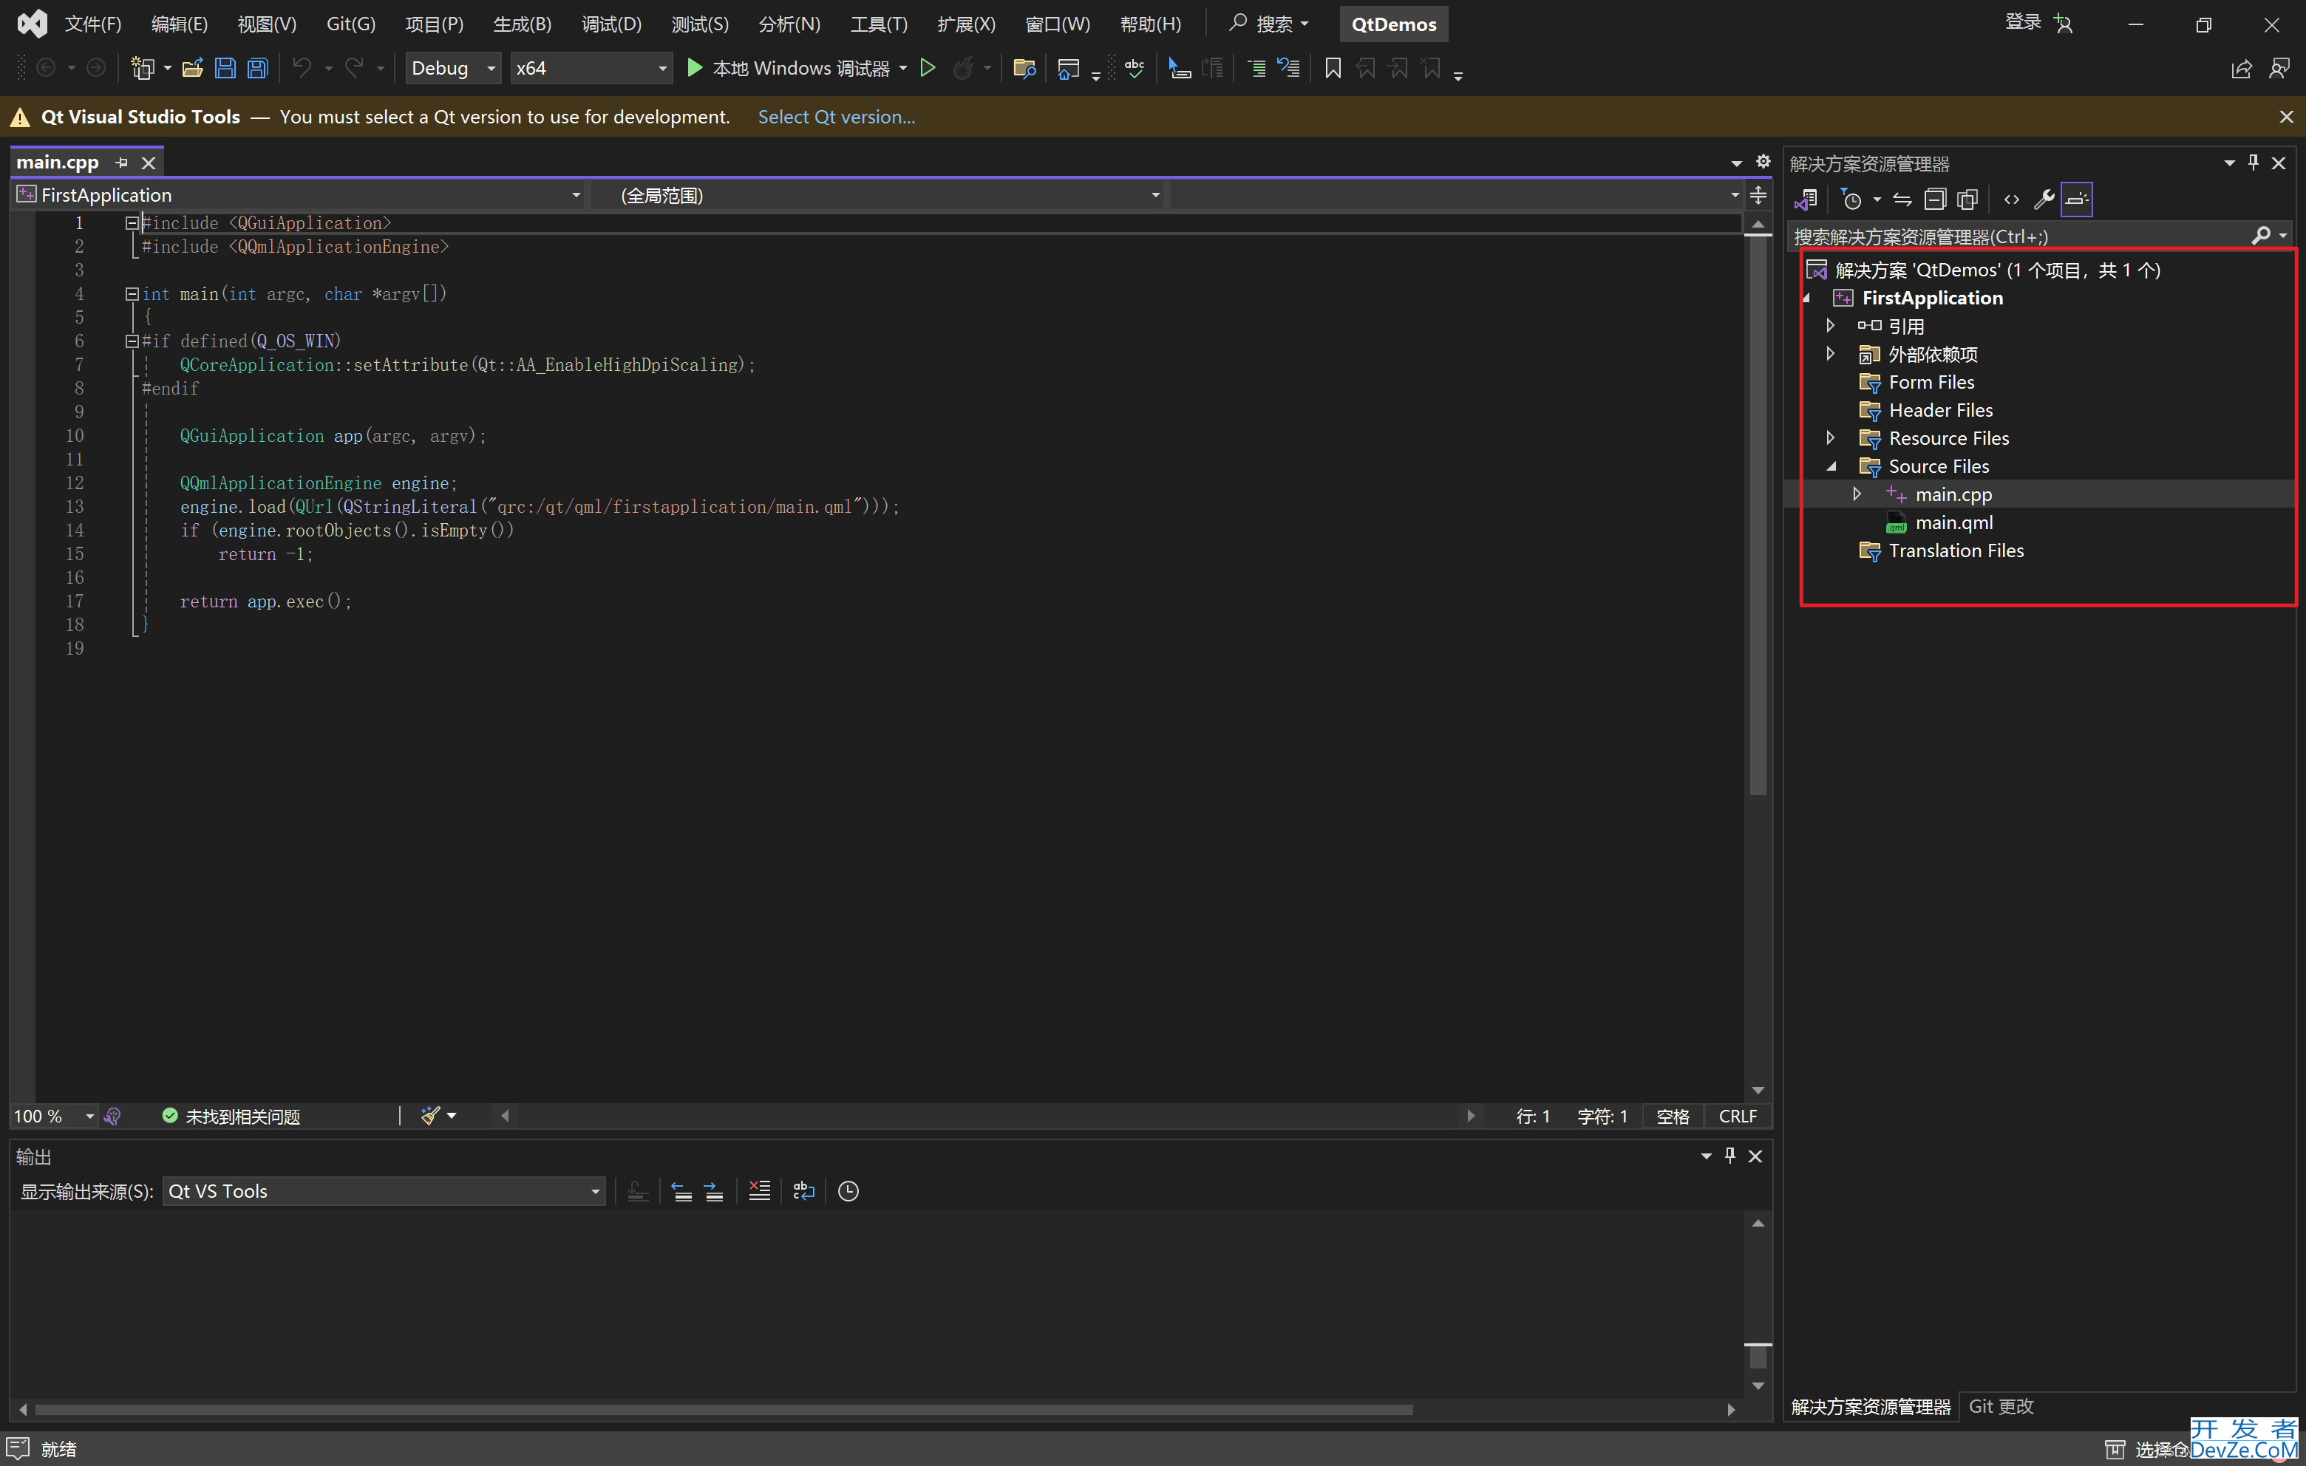
Task: Click the feedback person icon at top right
Action: [2280, 69]
